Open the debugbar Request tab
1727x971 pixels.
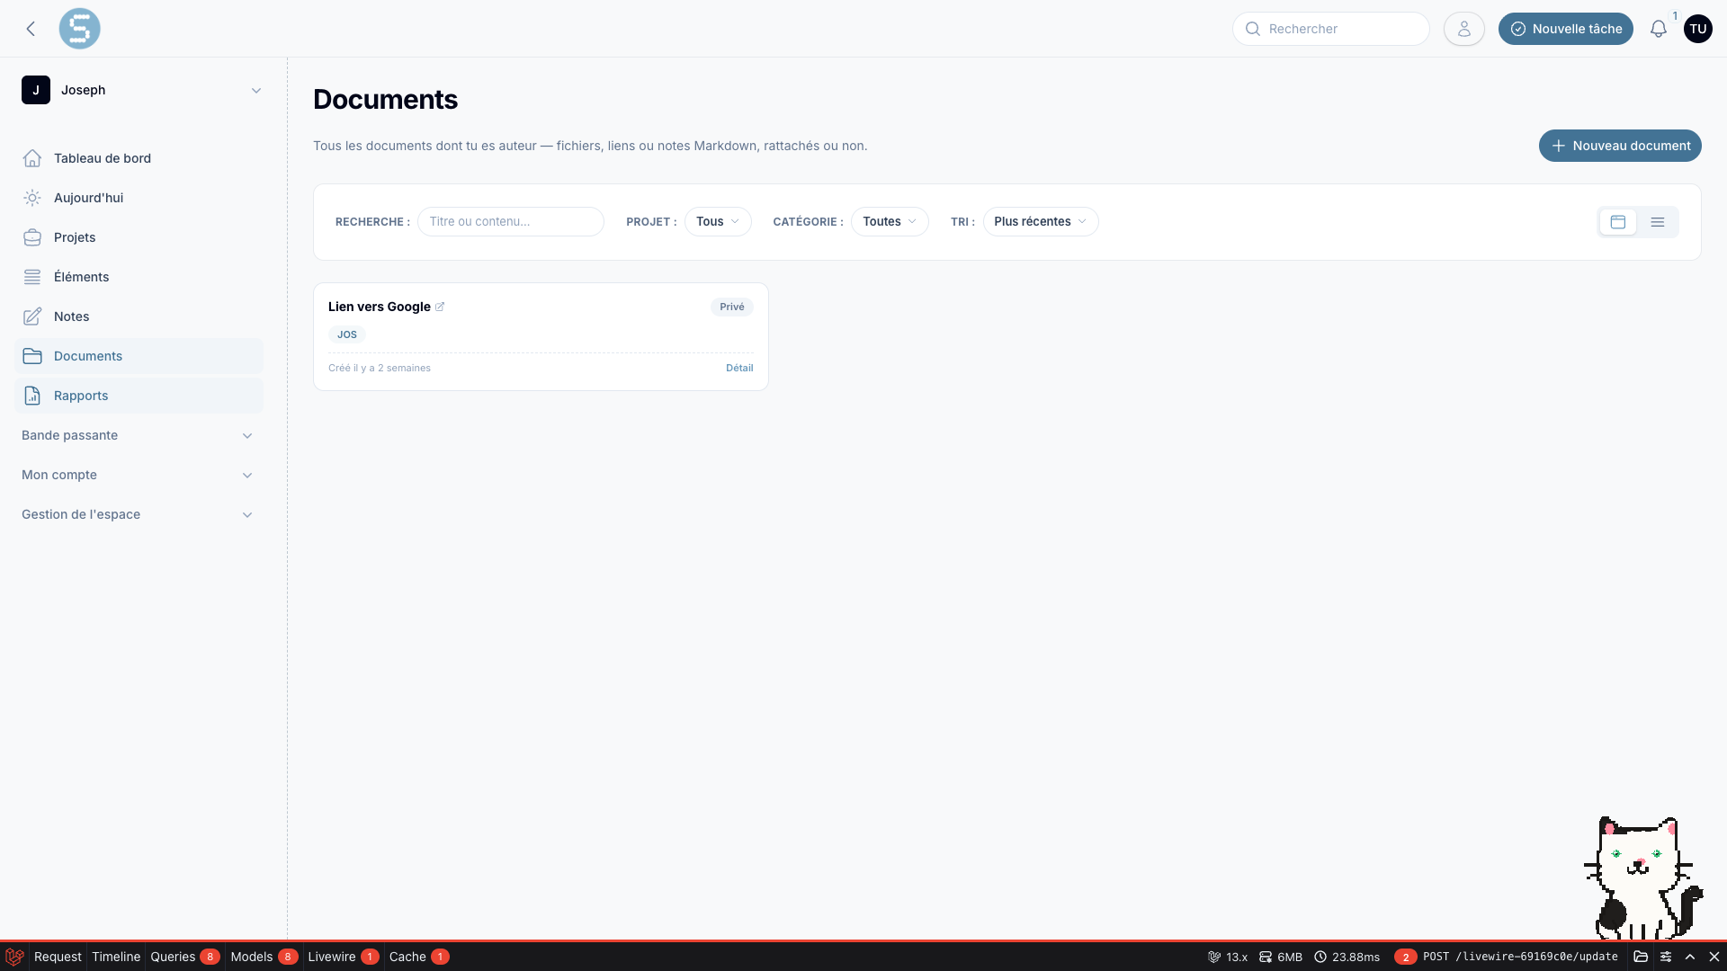coord(58,957)
